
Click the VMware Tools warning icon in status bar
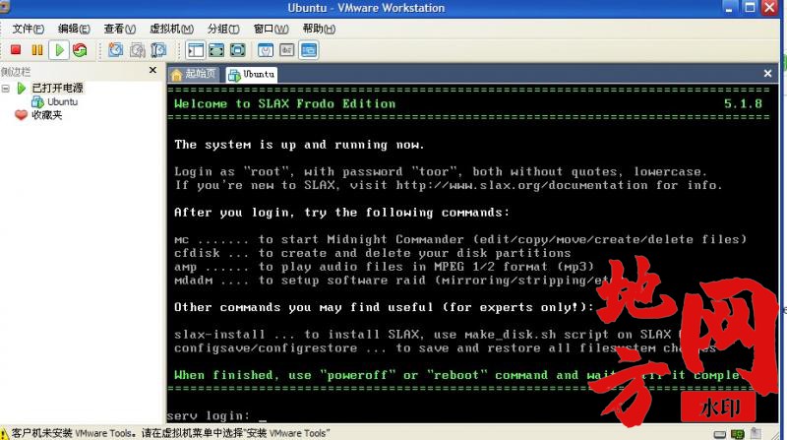click(4, 433)
